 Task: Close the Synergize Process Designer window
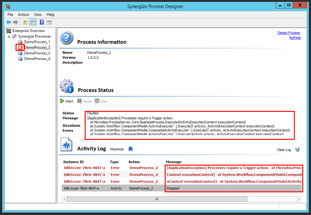point(300,5)
